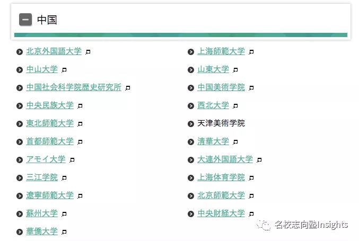Viewport: 359px width, 241px height.
Task: Open the 北京師範大学 link
Action: pyautogui.click(x=221, y=195)
